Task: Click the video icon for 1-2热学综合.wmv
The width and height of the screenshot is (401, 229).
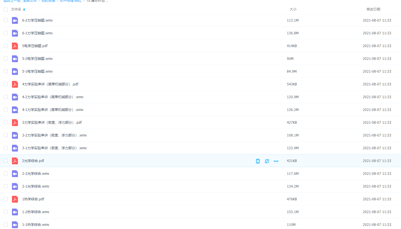Action: 15,212
